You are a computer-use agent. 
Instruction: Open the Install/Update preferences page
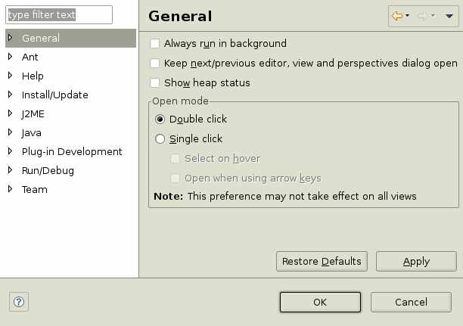55,95
